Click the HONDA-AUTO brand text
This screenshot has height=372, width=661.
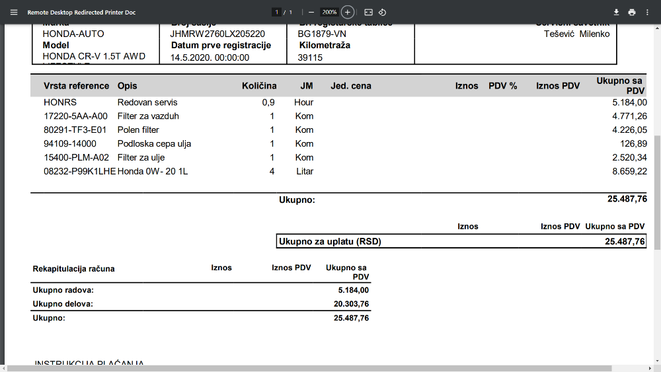click(x=73, y=34)
